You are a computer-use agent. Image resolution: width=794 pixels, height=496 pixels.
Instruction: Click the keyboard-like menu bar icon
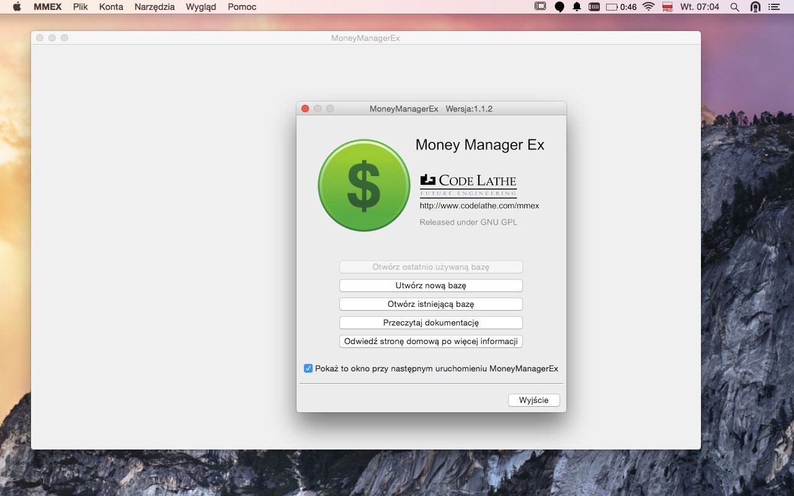594,7
